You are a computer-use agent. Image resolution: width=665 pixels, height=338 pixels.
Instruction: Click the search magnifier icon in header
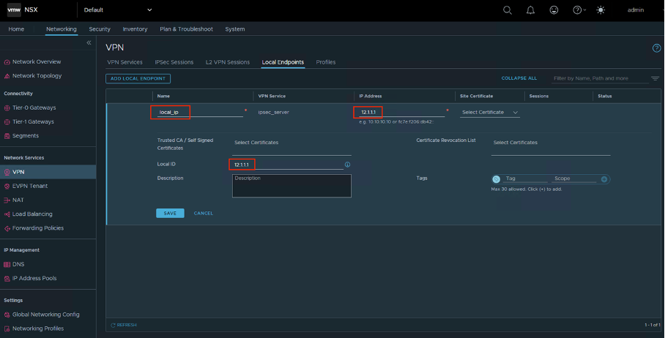[508, 10]
